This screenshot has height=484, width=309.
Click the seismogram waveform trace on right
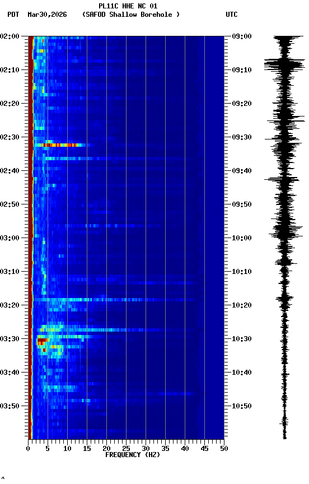coord(284,237)
